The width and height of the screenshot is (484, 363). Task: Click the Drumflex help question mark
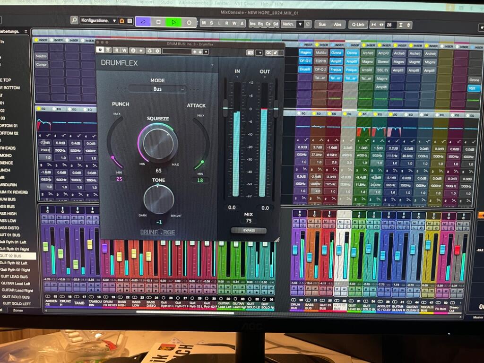(x=212, y=65)
